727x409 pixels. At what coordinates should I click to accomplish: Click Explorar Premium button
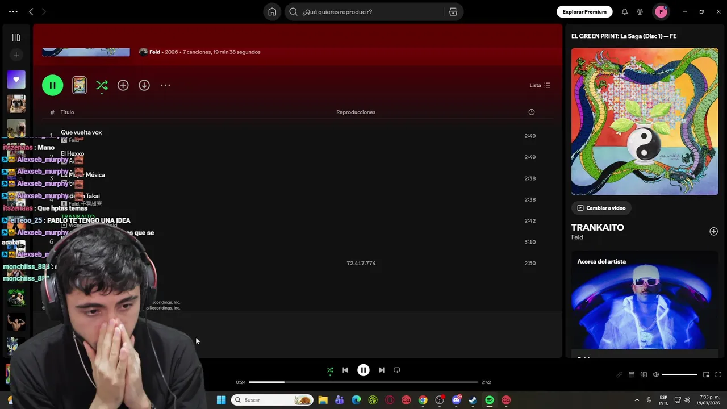point(584,12)
